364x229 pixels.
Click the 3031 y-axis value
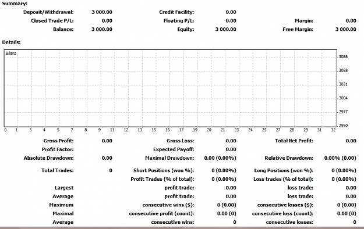pyautogui.click(x=343, y=84)
